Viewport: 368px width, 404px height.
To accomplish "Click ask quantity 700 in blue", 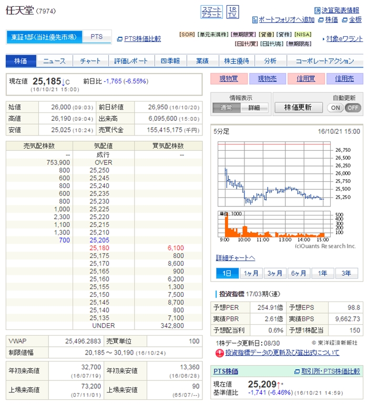I will coord(65,240).
